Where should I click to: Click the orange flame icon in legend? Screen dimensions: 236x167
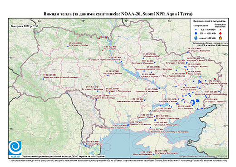221,38
